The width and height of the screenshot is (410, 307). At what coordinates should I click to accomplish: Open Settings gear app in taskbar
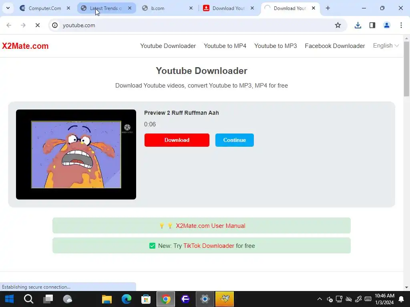pos(205,299)
